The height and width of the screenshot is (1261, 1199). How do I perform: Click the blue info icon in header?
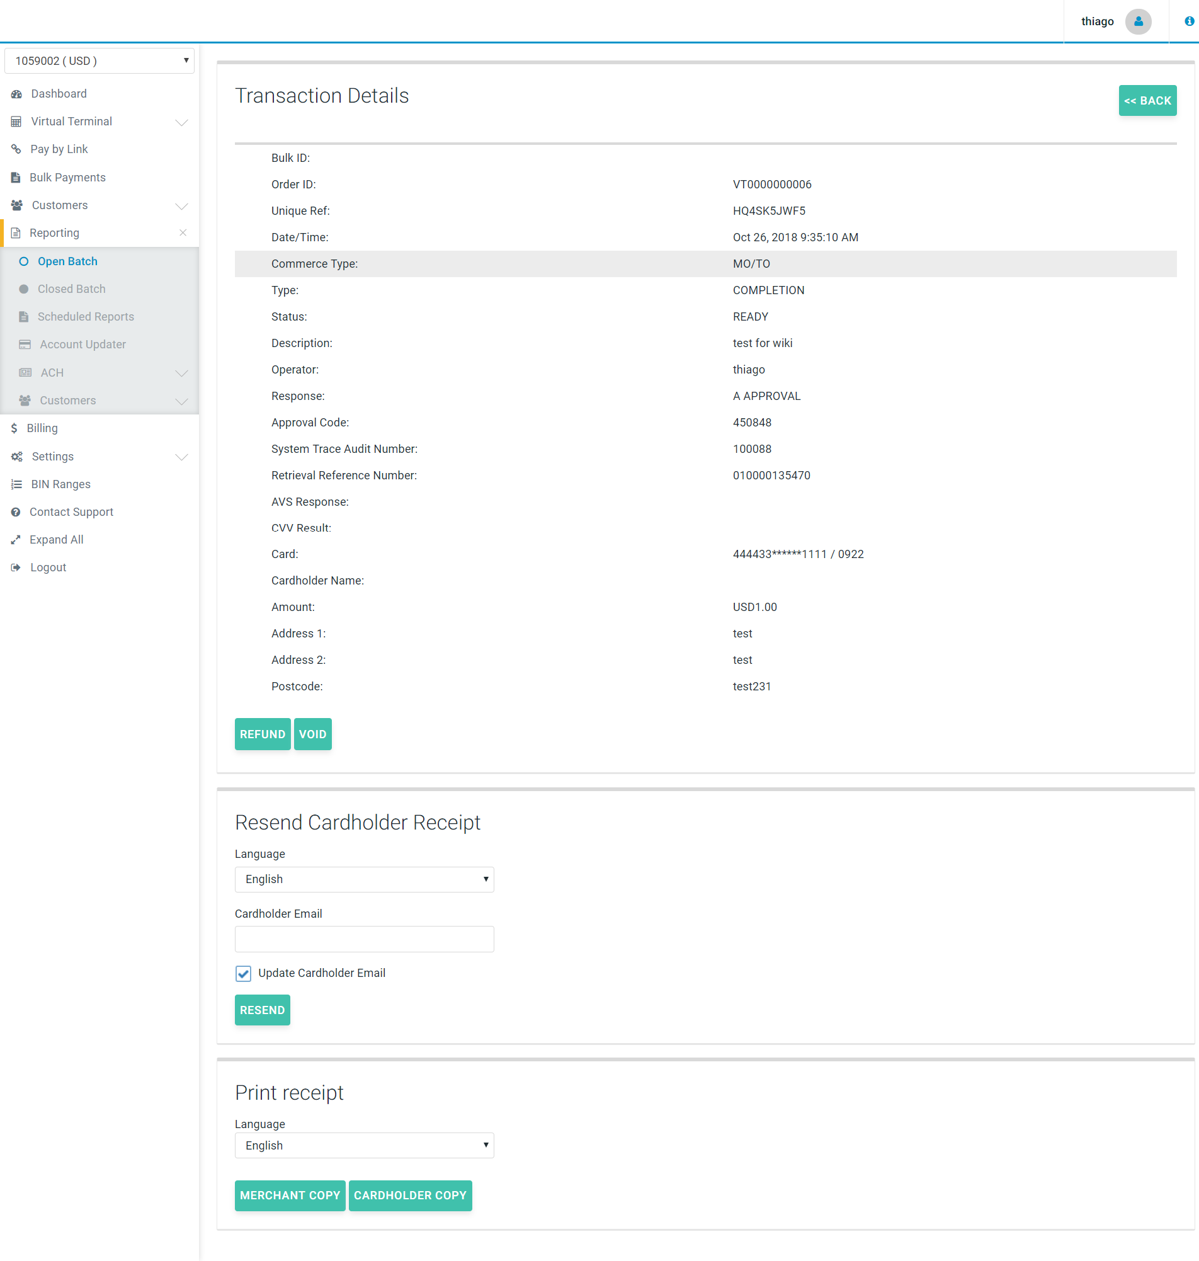(x=1189, y=21)
